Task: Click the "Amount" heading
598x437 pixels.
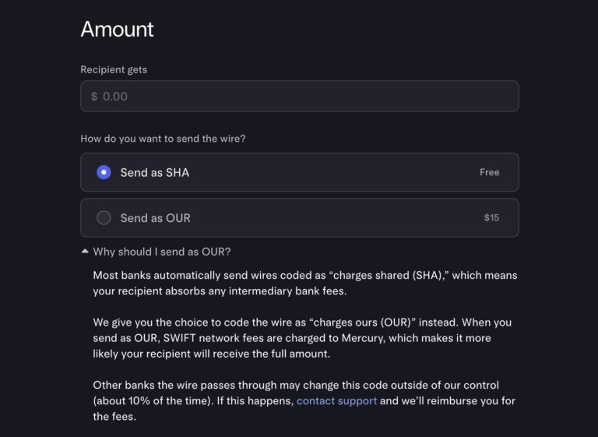Action: (x=117, y=30)
